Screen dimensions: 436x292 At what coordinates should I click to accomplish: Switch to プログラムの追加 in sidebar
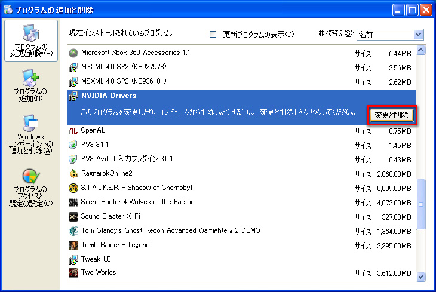30,85
